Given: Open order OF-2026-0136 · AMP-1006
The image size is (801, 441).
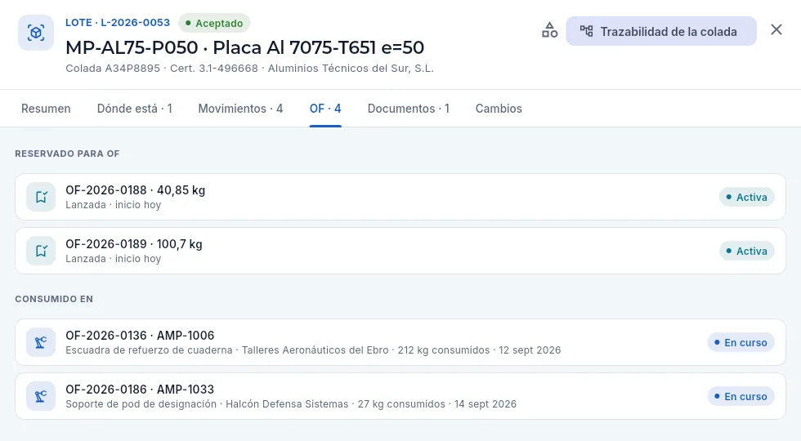Looking at the screenshot, I should tap(400, 342).
